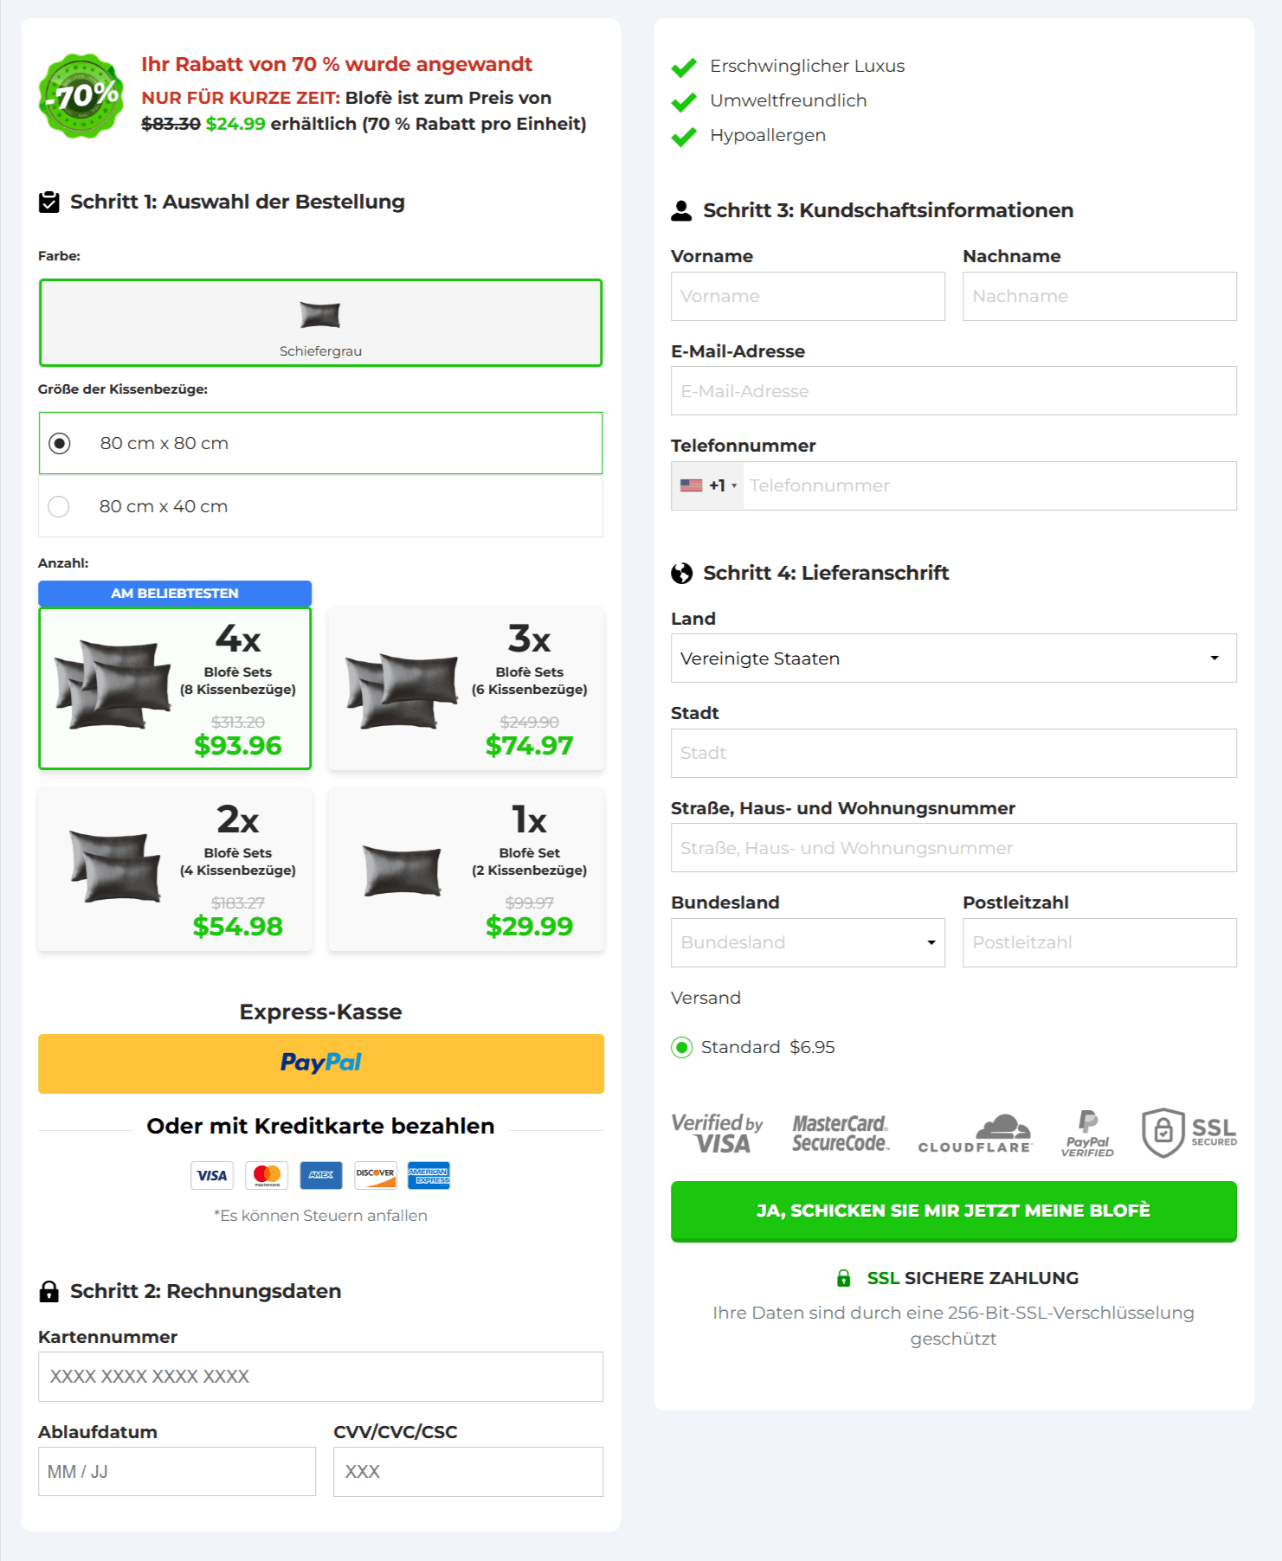Expand the Bundesland state dropdown
The width and height of the screenshot is (1282, 1561).
(x=807, y=942)
